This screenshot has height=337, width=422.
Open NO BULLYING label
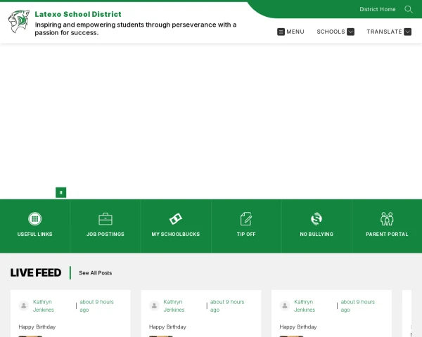[x=316, y=234]
